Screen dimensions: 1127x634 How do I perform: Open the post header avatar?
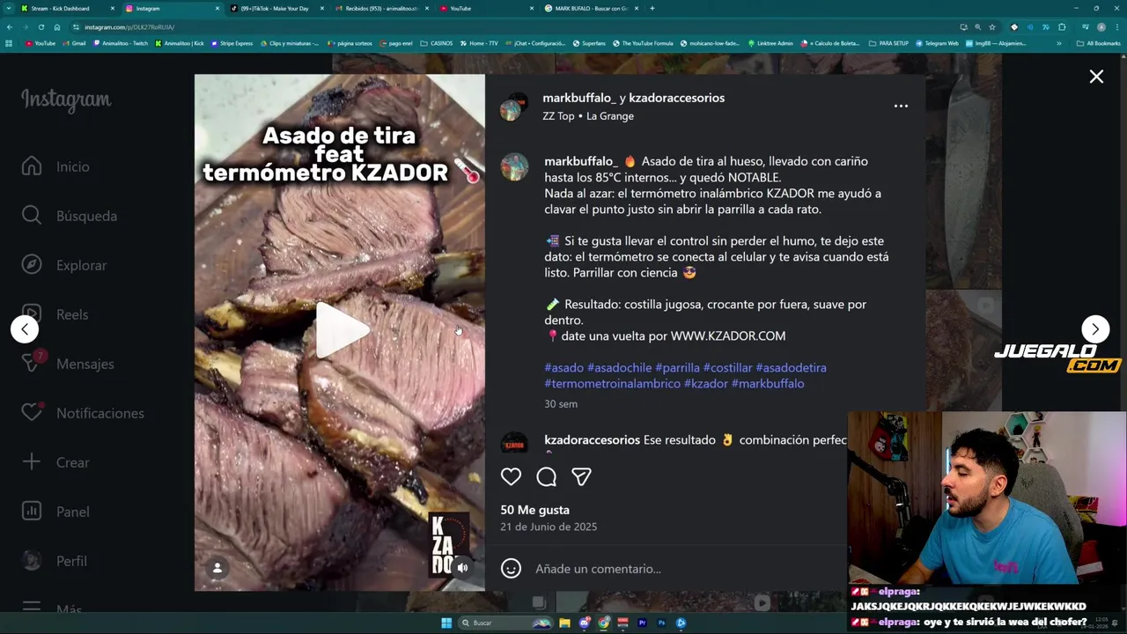coord(514,107)
